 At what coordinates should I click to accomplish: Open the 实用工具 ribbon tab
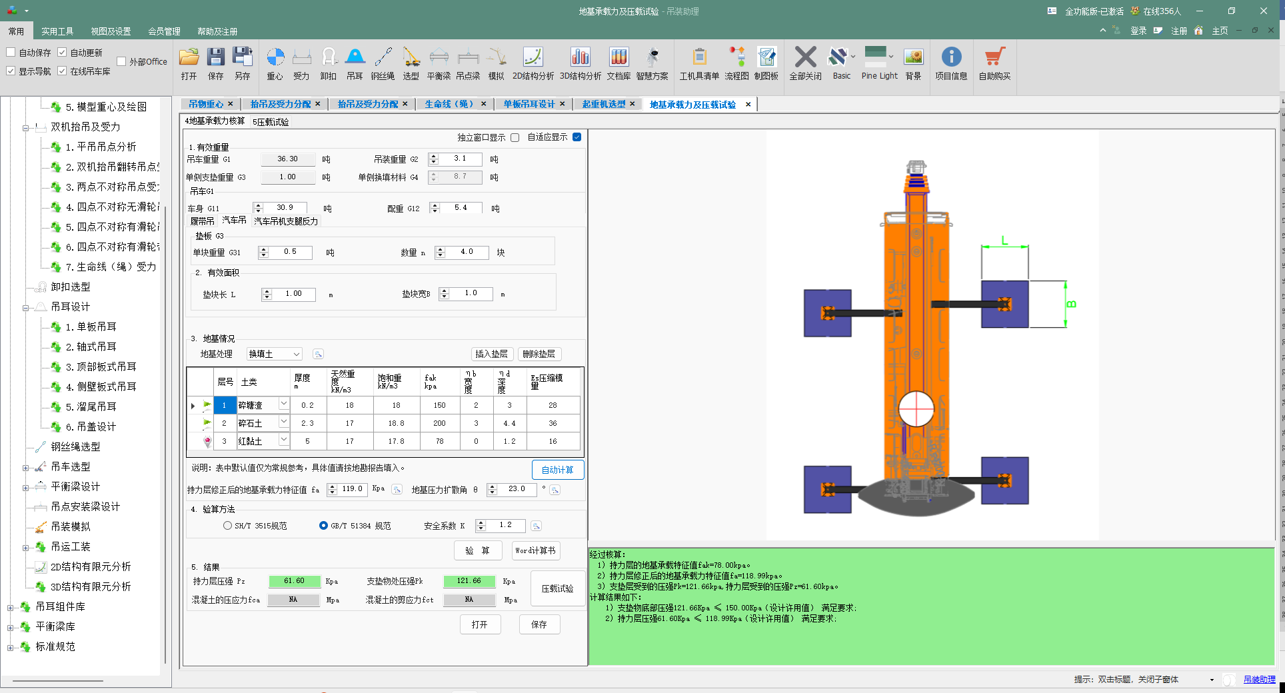[x=57, y=31]
